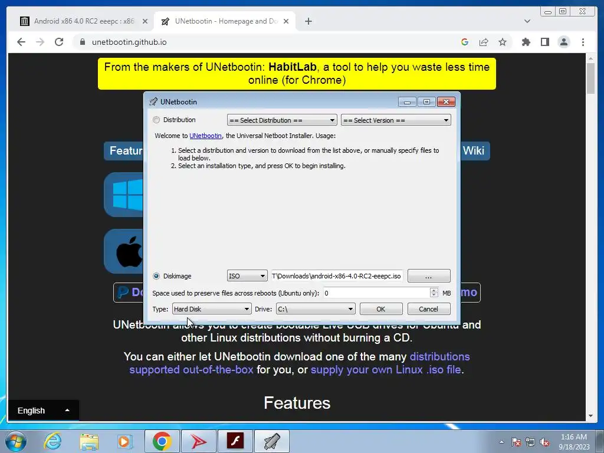Open the Select Distribution dropdown

[282, 120]
